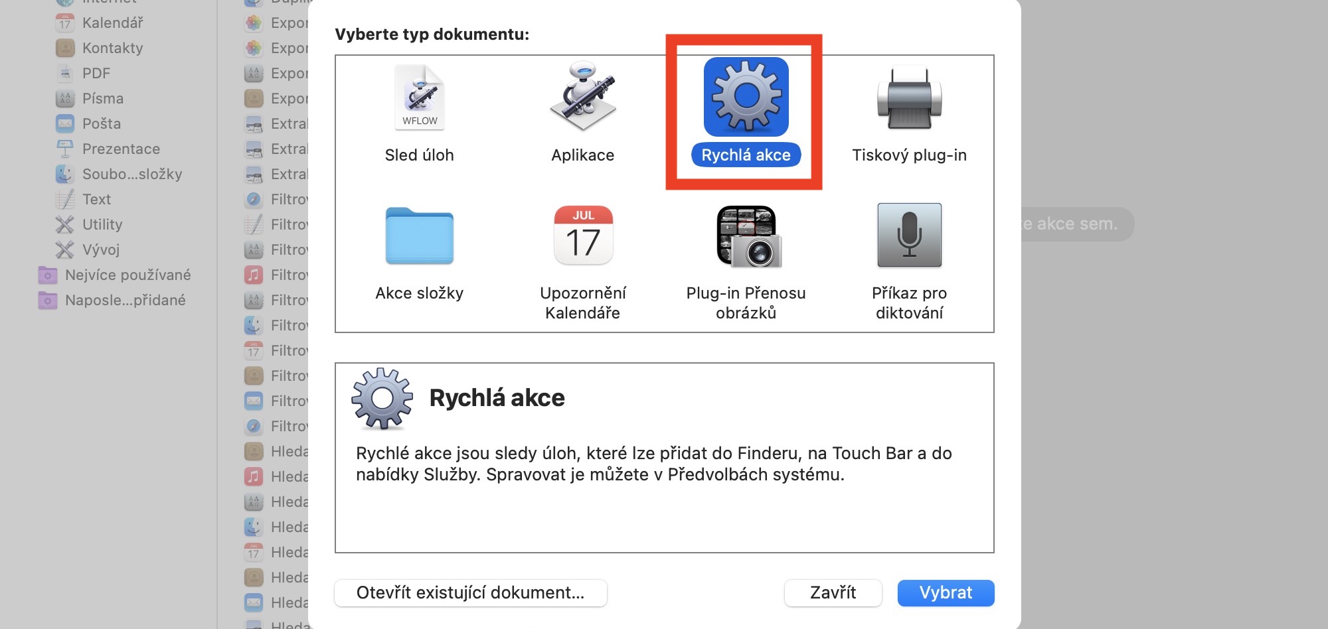This screenshot has height=629, width=1328.
Task: Open the Kalendář category in sidebar
Action: [x=112, y=23]
